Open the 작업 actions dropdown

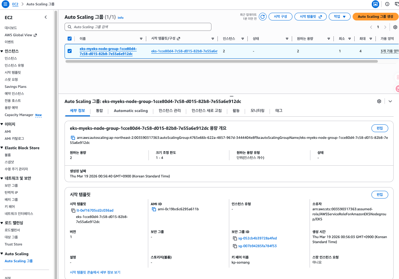[340, 17]
